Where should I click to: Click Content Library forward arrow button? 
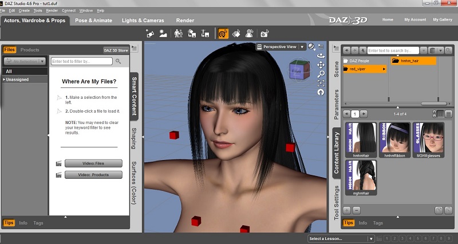coord(354,50)
